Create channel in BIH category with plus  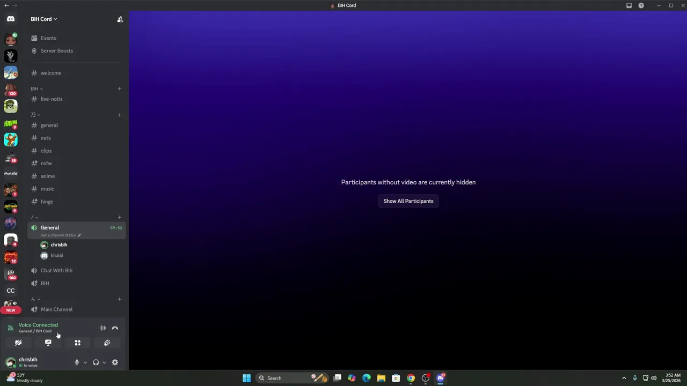pyautogui.click(x=120, y=88)
